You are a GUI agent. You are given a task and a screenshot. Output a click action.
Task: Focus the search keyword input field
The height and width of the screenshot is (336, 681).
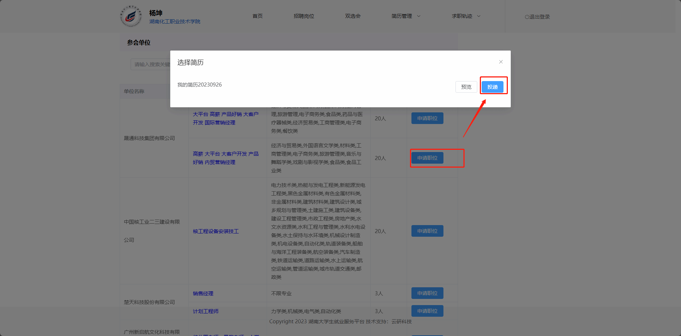click(151, 64)
